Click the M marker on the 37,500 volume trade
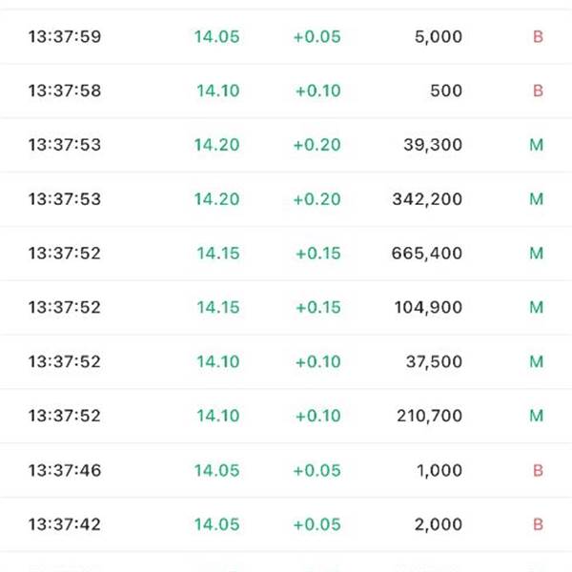This screenshot has height=572, width=572. tap(536, 362)
